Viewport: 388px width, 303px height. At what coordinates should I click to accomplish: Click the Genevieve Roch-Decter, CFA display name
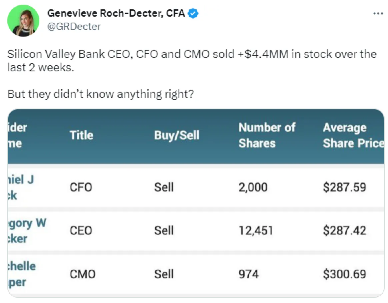pos(116,14)
